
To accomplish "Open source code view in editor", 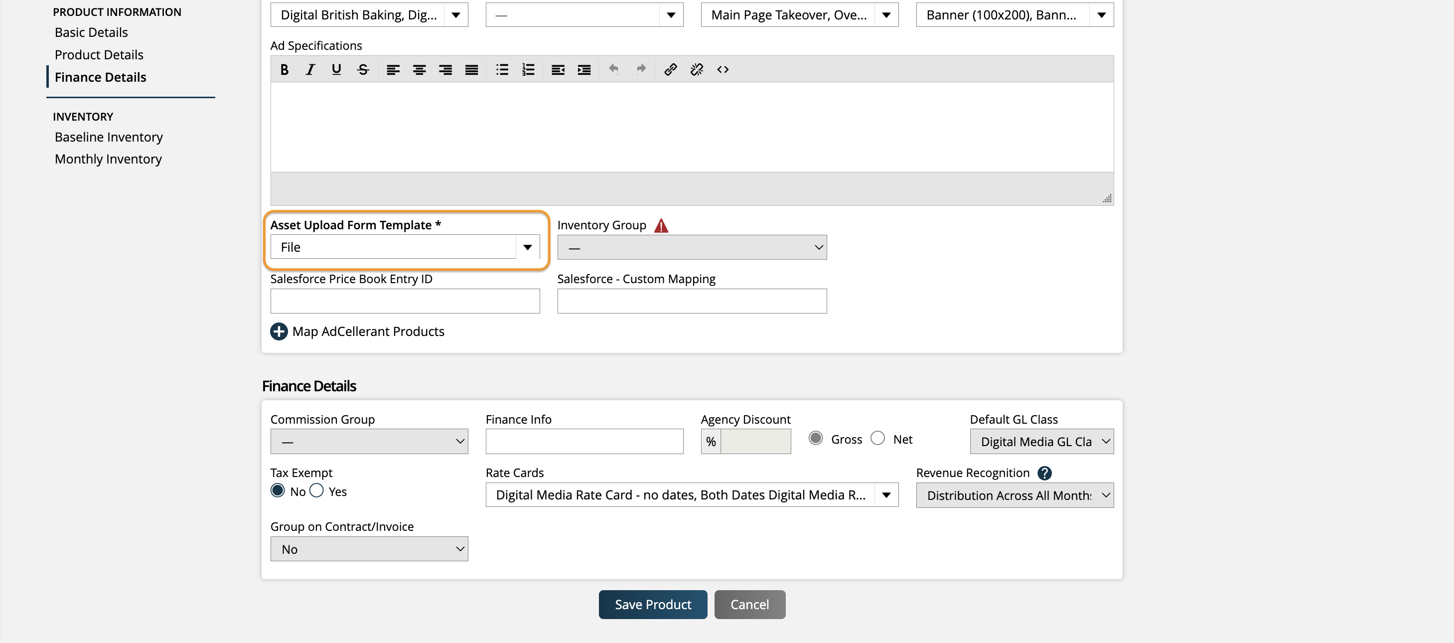I will [x=723, y=69].
